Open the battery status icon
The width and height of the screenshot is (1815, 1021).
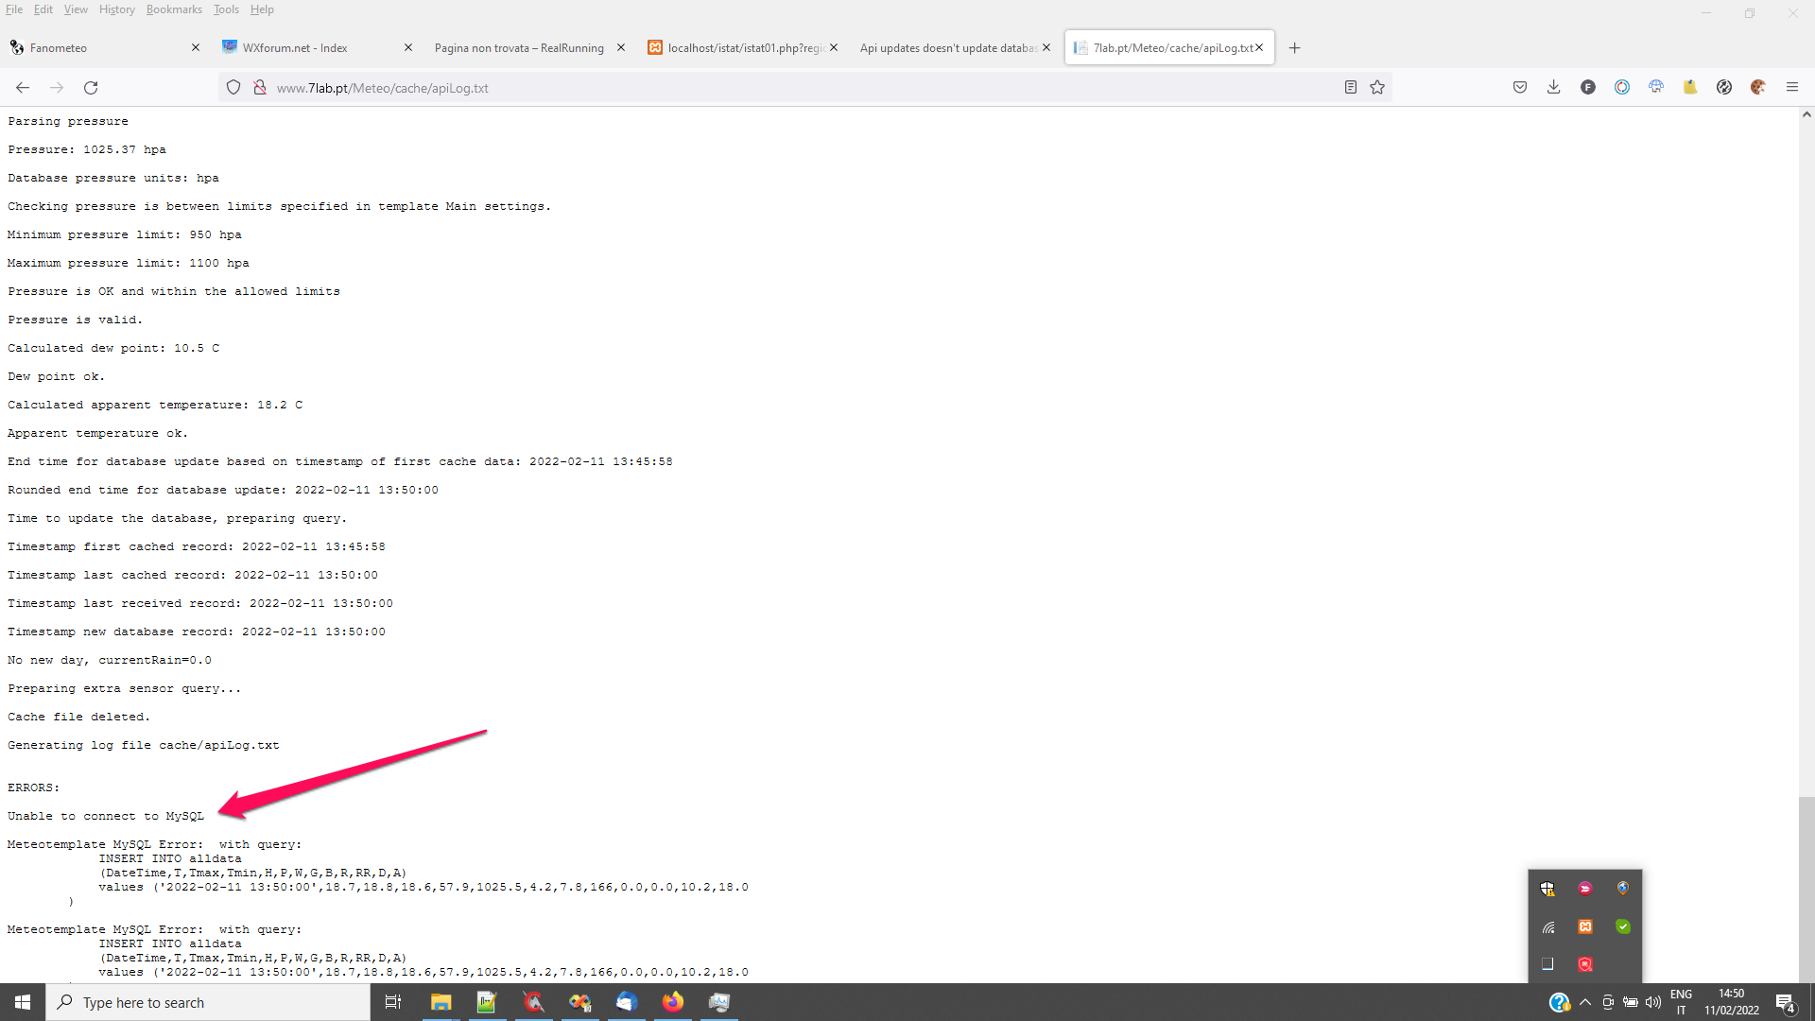pyautogui.click(x=1631, y=1002)
